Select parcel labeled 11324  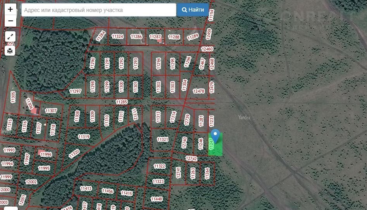[117, 37]
